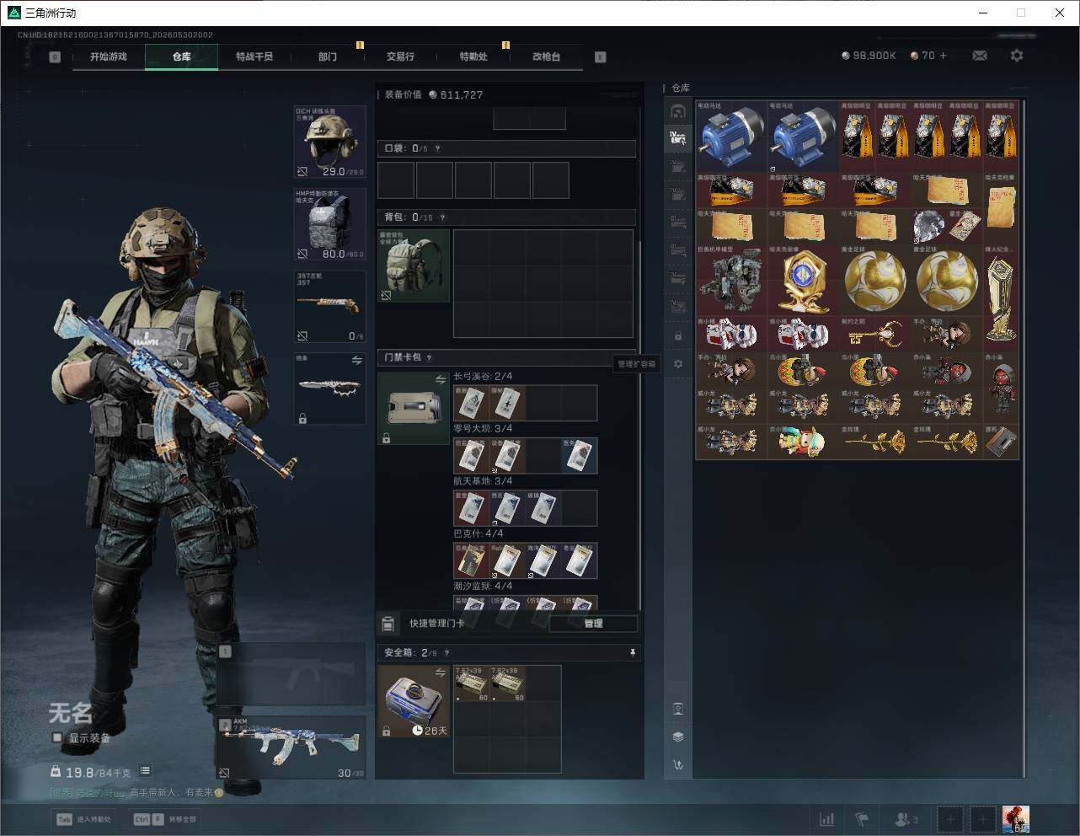Open the settings gear in top bar
Viewport: 1080px width, 836px height.
(1017, 56)
